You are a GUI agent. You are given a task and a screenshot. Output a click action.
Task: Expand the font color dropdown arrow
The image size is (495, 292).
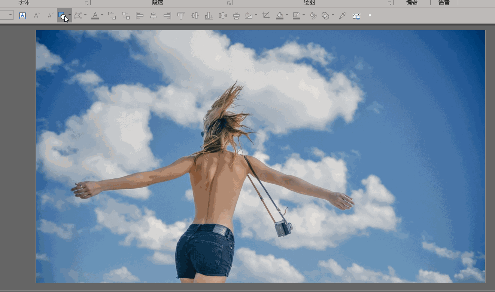pos(102,15)
